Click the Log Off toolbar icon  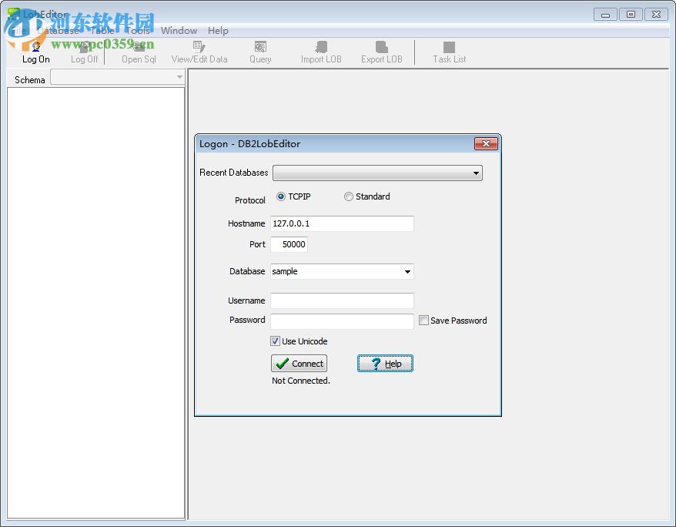[x=83, y=52]
